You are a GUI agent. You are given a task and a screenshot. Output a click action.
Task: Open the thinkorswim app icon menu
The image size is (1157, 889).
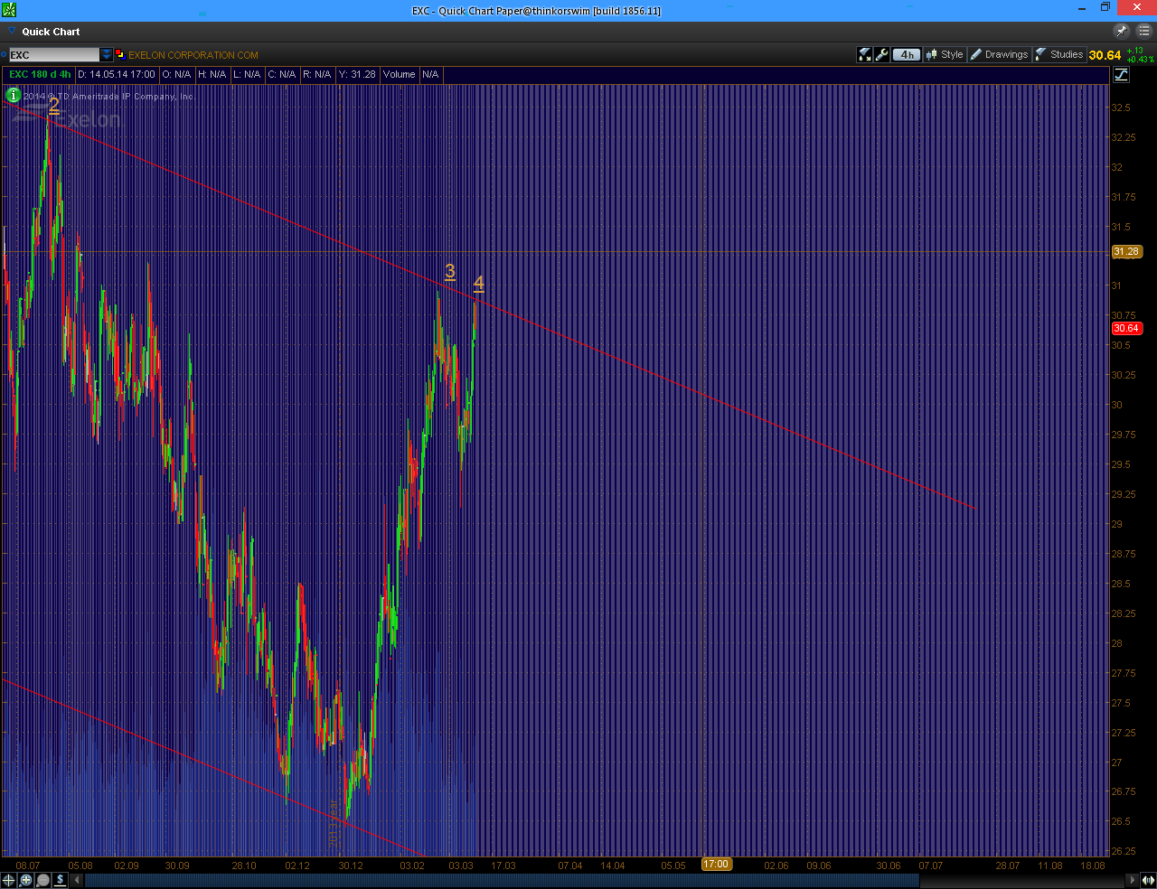9,10
